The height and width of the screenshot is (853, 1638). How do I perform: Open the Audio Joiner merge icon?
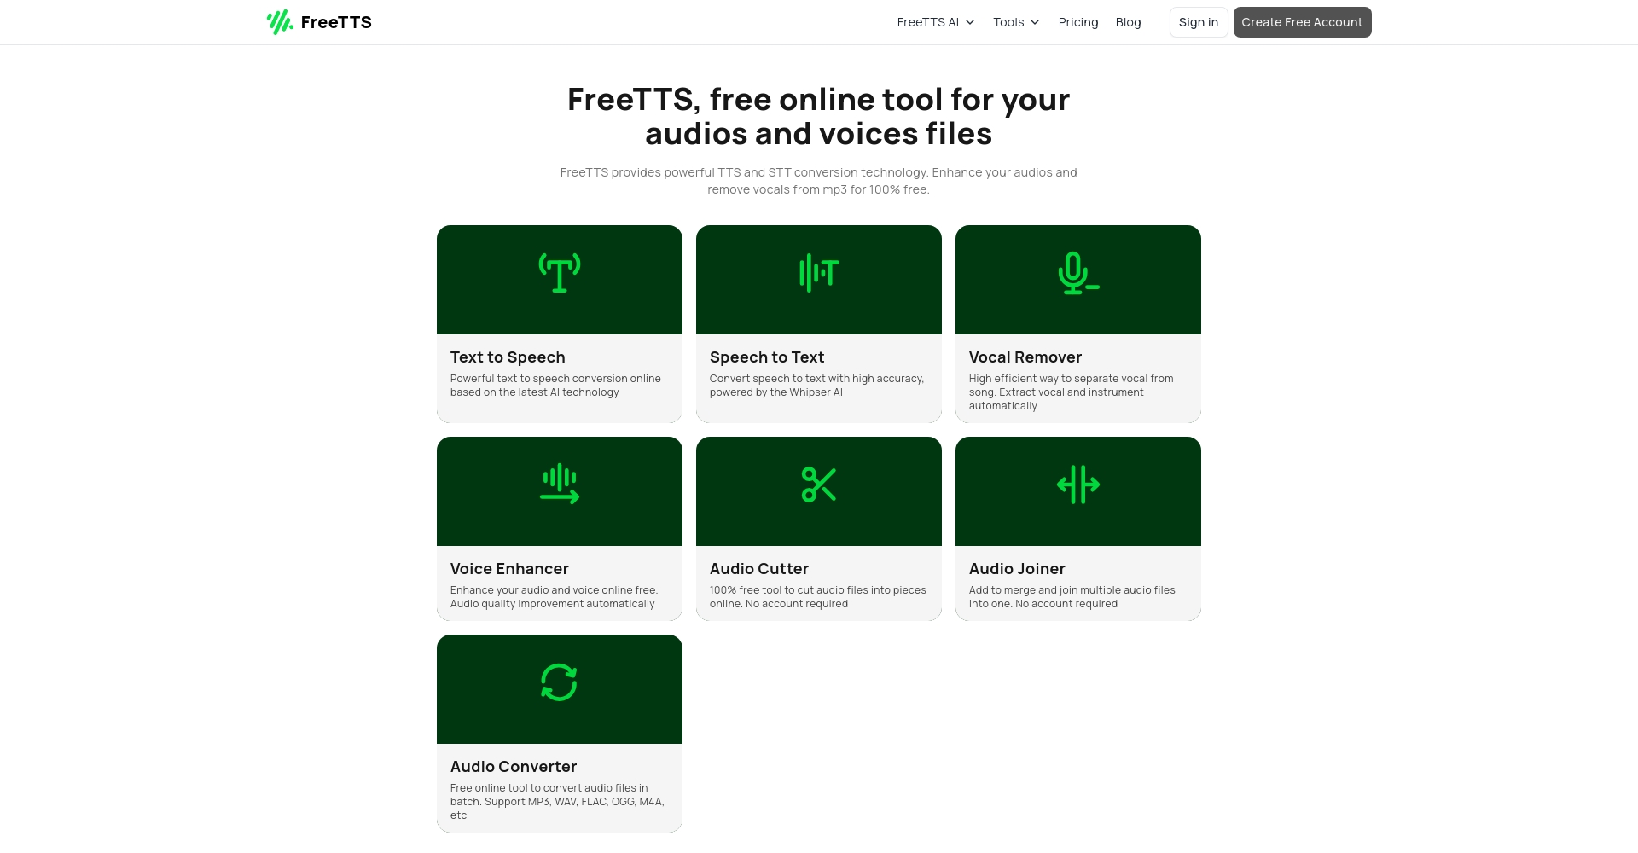(x=1077, y=485)
